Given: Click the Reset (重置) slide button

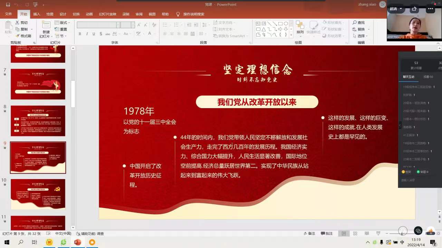Looking at the screenshot, I should (x=61, y=29).
